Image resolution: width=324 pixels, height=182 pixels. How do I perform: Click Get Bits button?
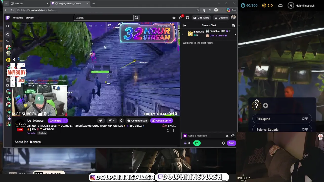point(221,18)
